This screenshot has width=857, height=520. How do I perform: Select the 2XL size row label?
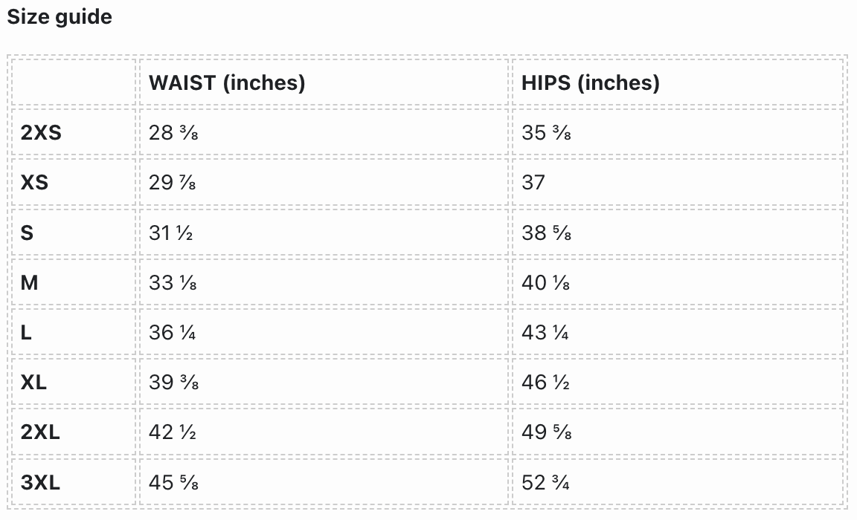40,432
